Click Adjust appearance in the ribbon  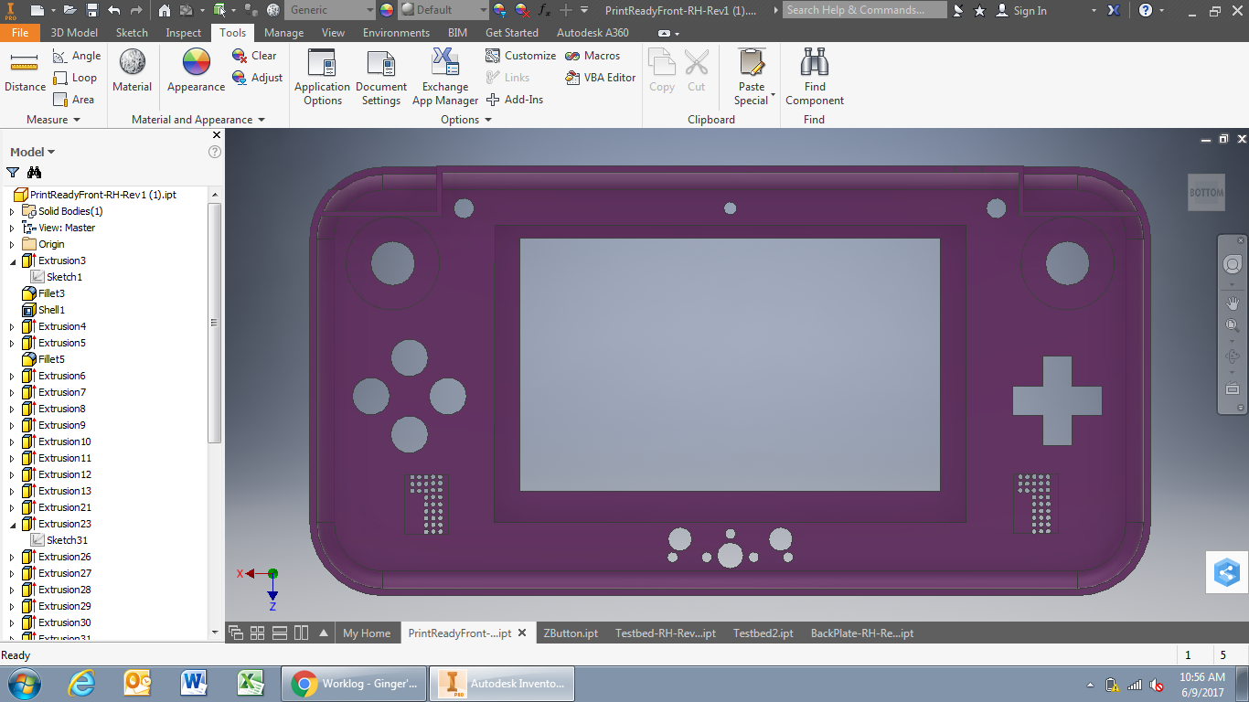(x=257, y=78)
